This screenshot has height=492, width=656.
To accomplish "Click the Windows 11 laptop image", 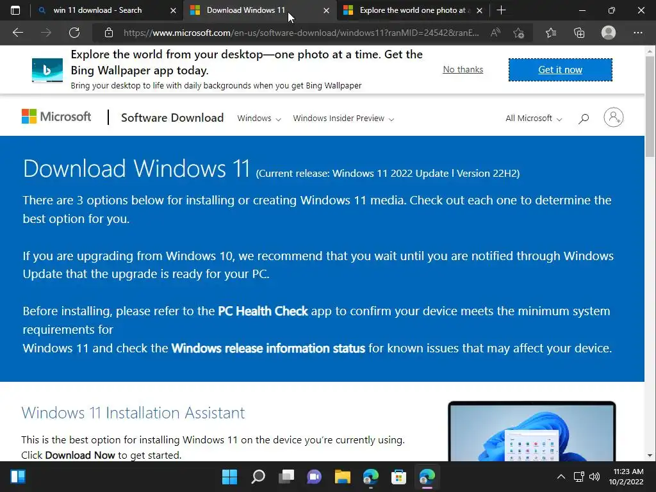I will [x=532, y=431].
